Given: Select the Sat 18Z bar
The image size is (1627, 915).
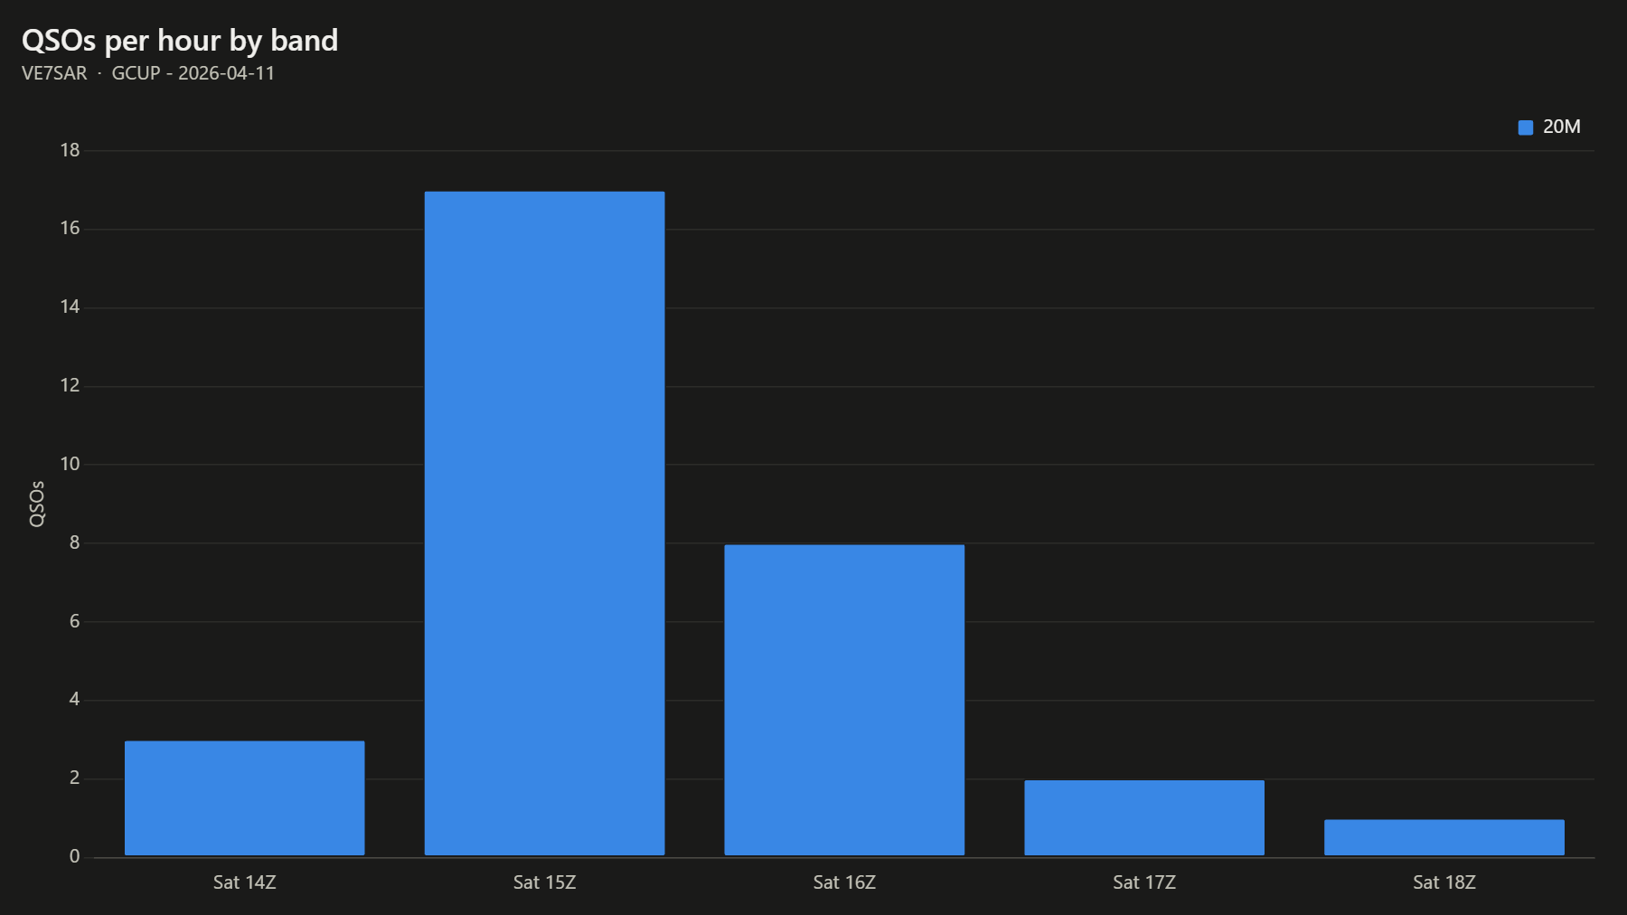Looking at the screenshot, I should 1444,837.
